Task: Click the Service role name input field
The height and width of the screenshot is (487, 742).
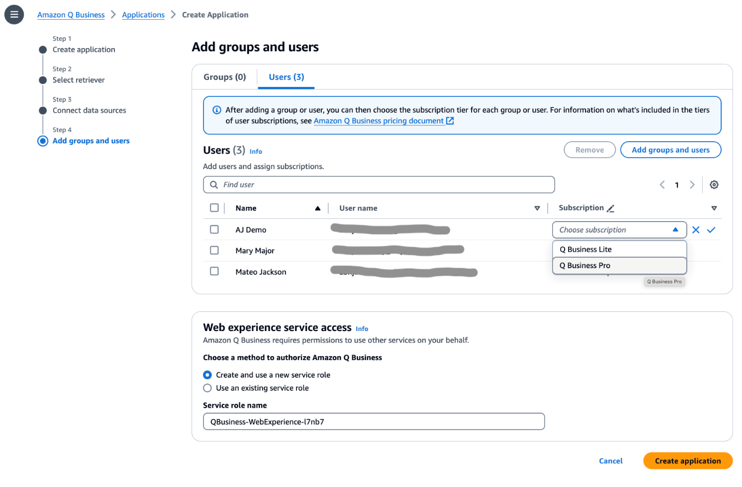Action: 374,421
